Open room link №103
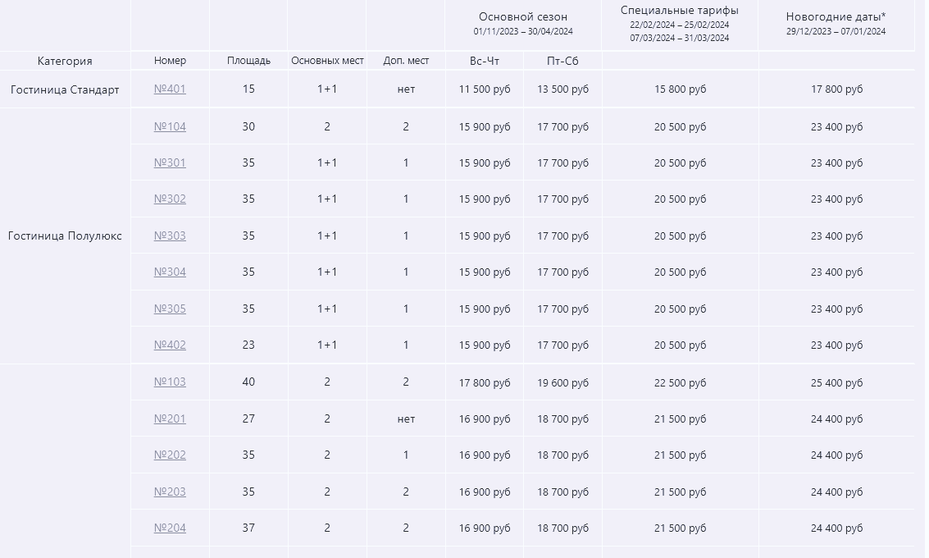Image resolution: width=929 pixels, height=558 pixels. (x=170, y=382)
